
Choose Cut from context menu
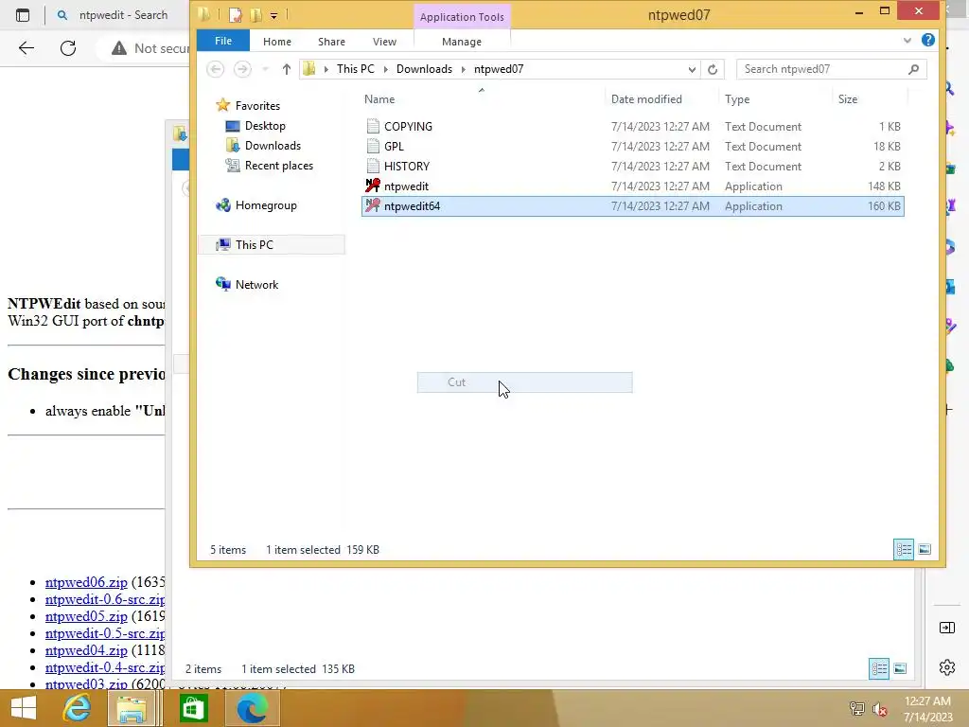click(524, 382)
